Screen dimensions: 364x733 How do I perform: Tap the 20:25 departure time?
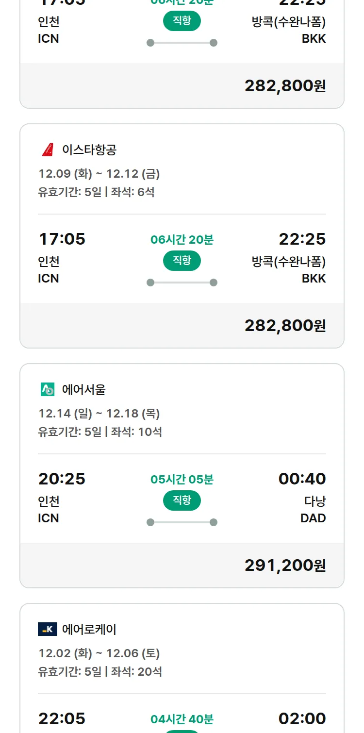(x=62, y=479)
